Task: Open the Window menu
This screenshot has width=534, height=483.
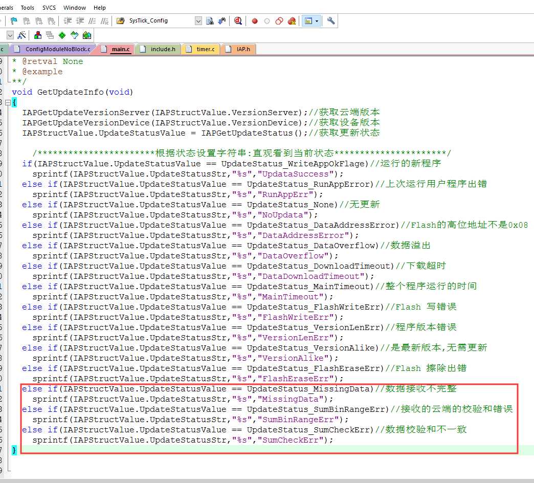Action: coord(75,8)
